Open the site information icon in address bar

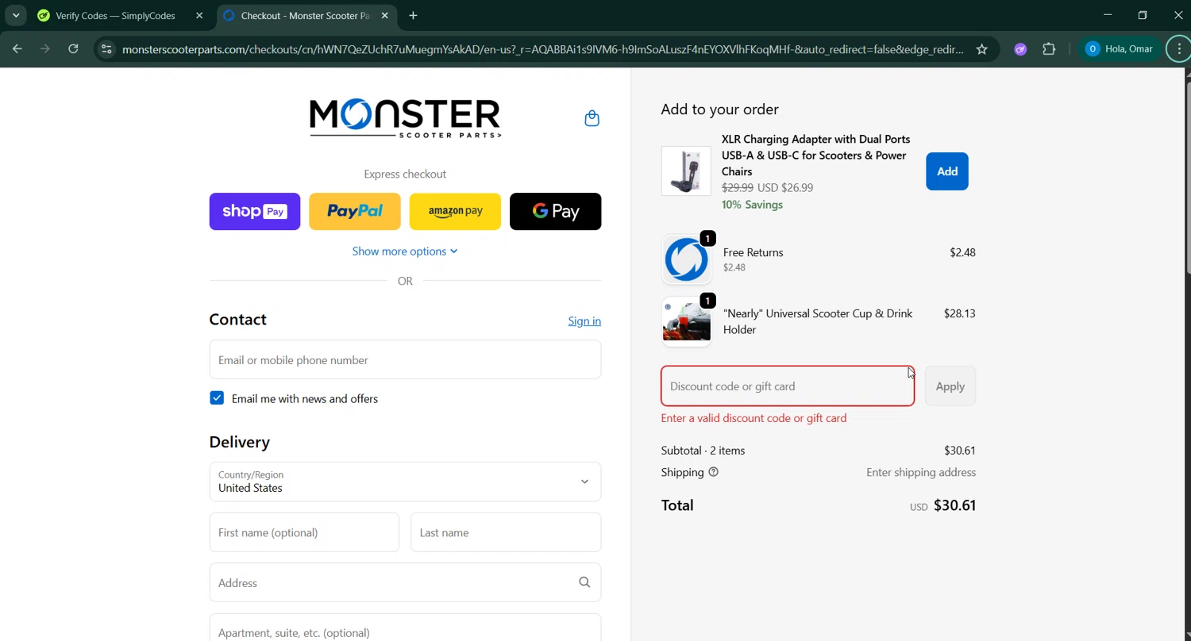pos(106,49)
